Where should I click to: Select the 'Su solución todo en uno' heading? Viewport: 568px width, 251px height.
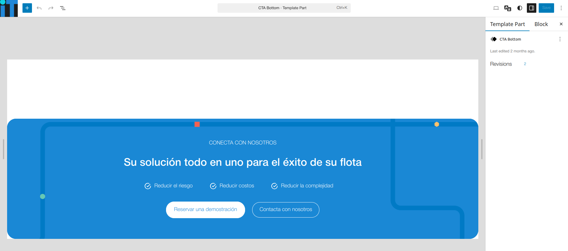(243, 162)
